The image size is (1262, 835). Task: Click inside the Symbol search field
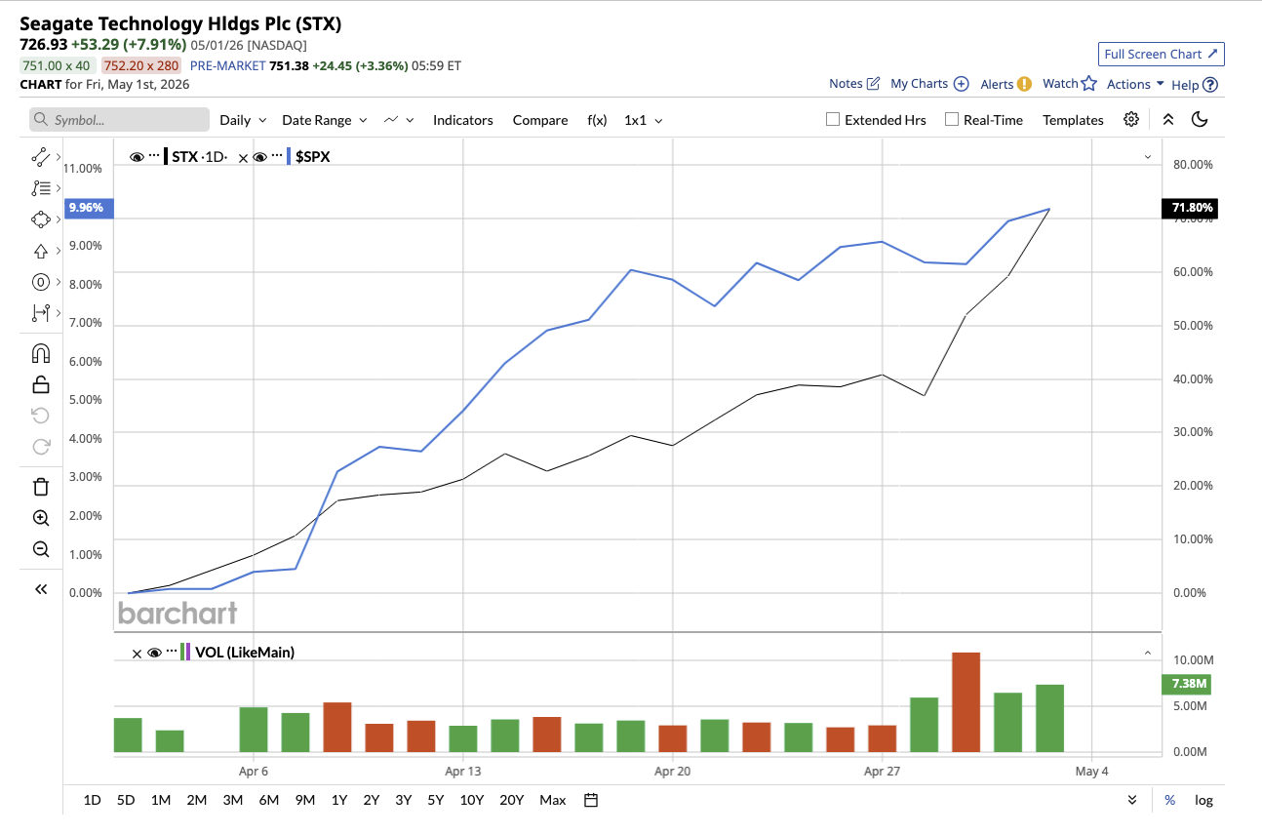119,120
